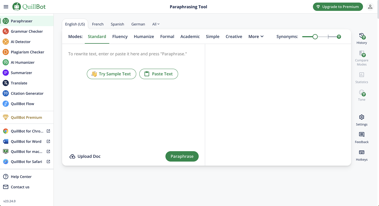Click the Summarizer sidebar icon
Viewport: 379px width, 206px height.
[x=6, y=73]
